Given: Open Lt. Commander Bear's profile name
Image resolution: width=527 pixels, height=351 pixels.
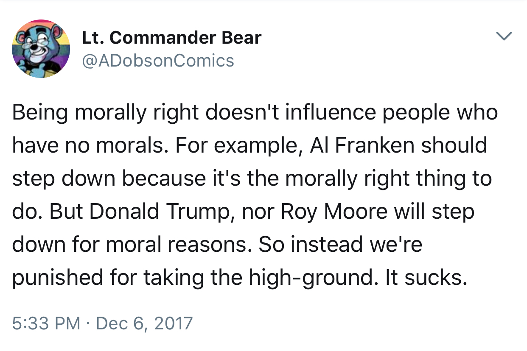Looking at the screenshot, I should point(171,38).
